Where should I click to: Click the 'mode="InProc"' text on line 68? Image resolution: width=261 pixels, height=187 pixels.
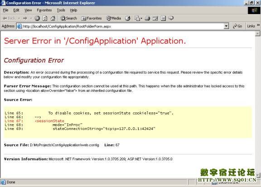(68, 125)
